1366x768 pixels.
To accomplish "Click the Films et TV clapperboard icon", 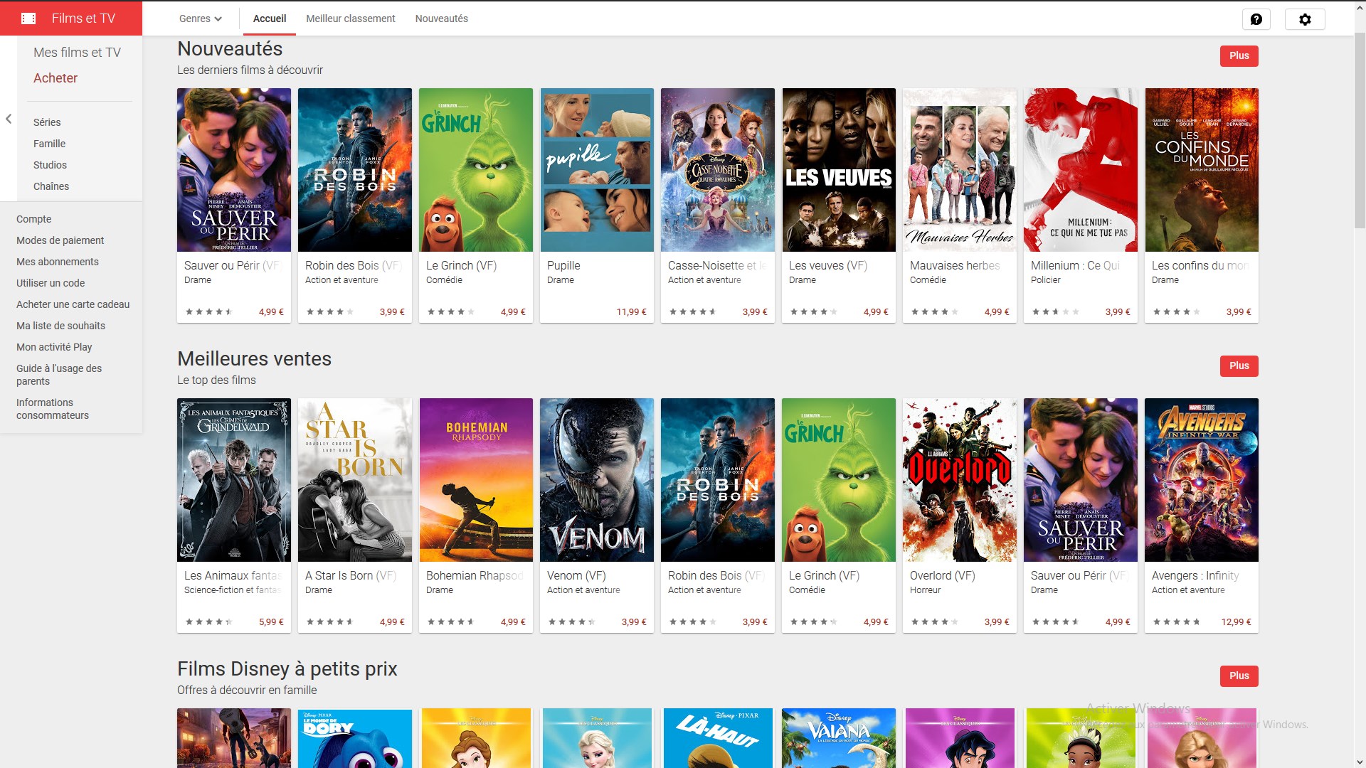I will coord(28,18).
